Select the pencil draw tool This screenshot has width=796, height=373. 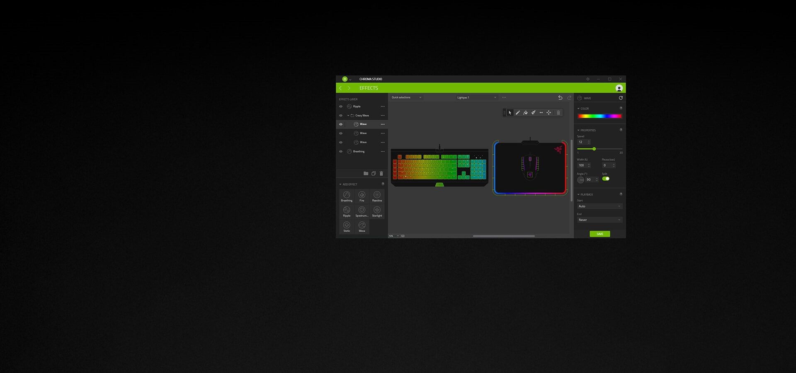click(x=518, y=113)
